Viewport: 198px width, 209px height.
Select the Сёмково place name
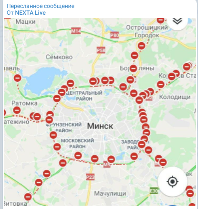pos(59,57)
